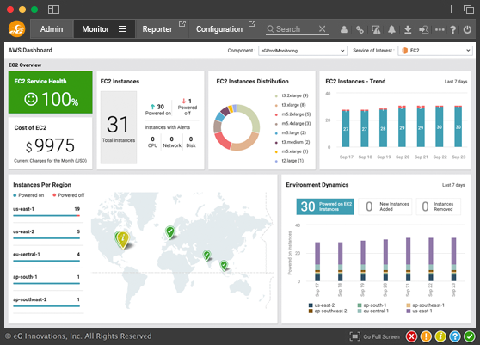Screen dimensions: 480x345
Task: Expand the Component dropdown
Action: tap(303, 51)
